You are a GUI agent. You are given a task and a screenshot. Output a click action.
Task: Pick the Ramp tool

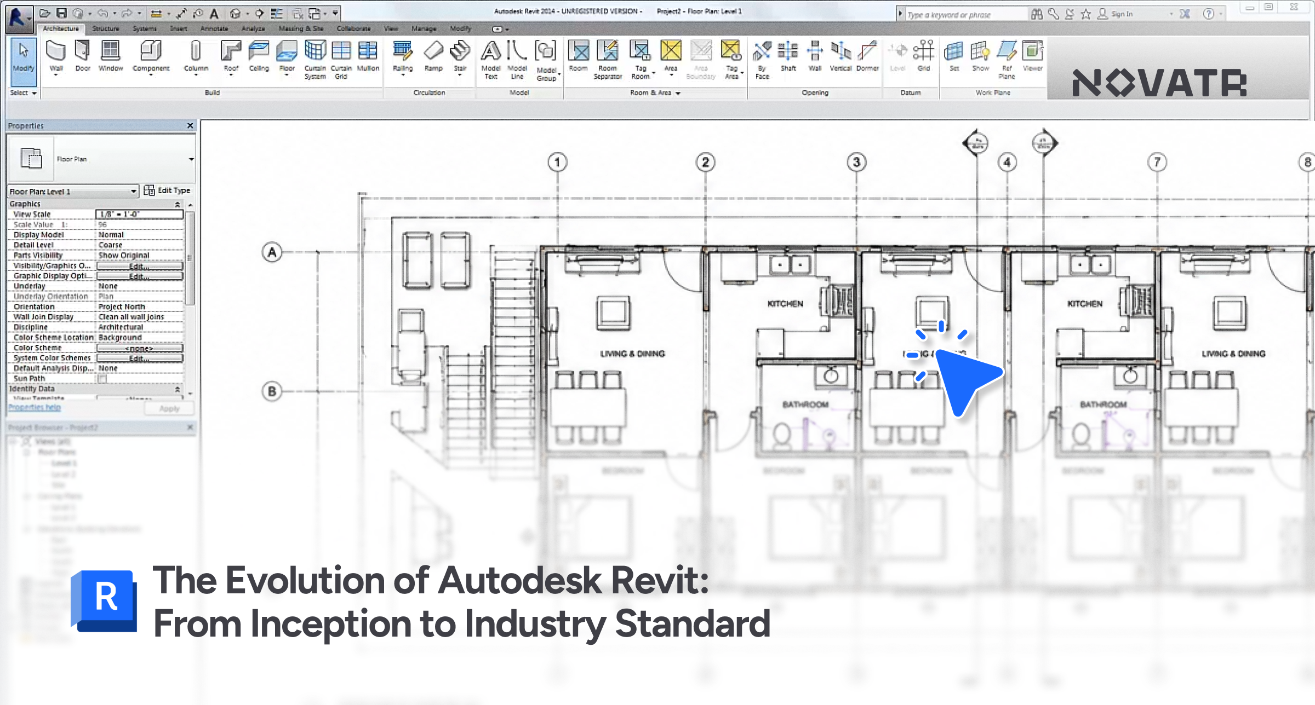(433, 56)
